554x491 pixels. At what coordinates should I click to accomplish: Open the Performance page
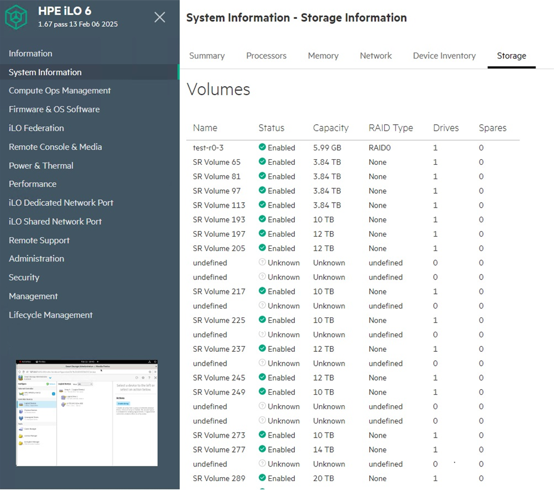click(32, 184)
